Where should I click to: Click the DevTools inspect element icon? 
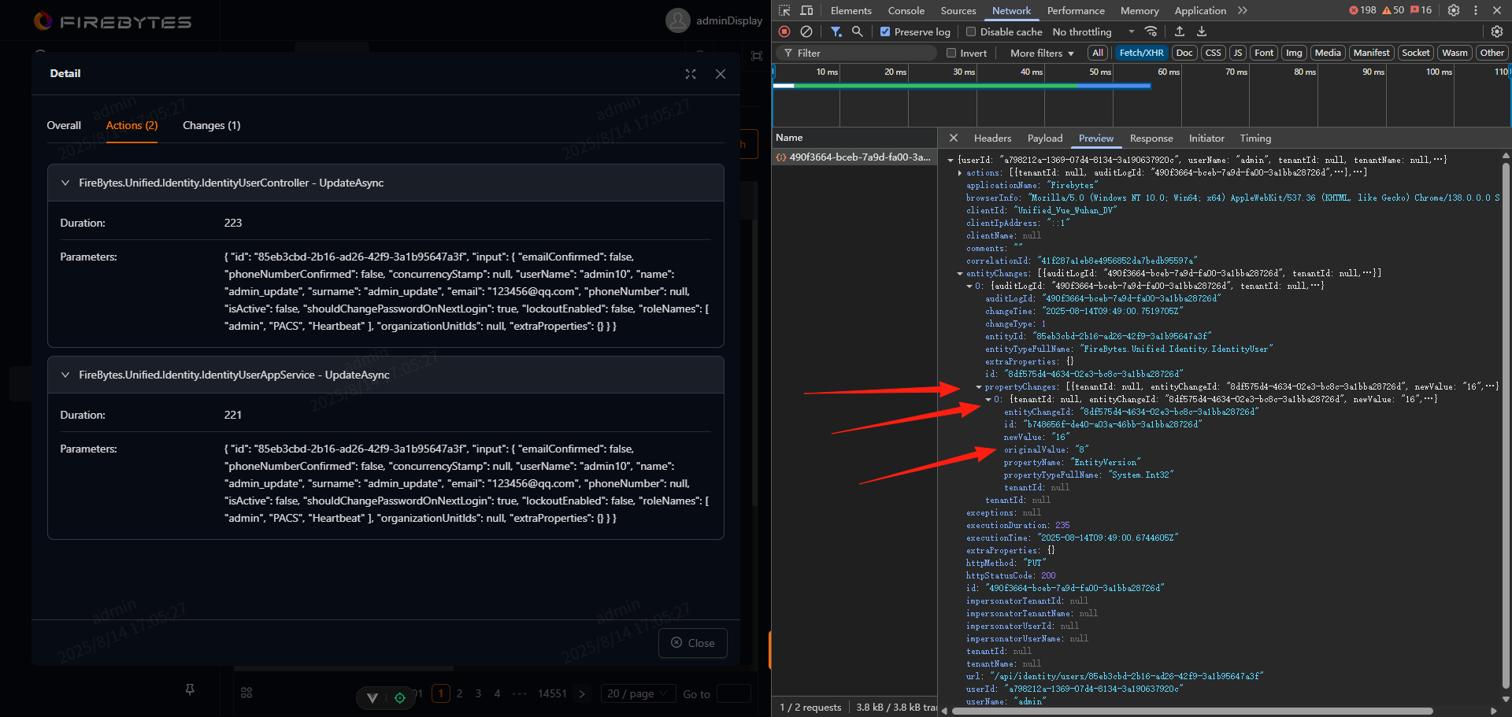(784, 10)
